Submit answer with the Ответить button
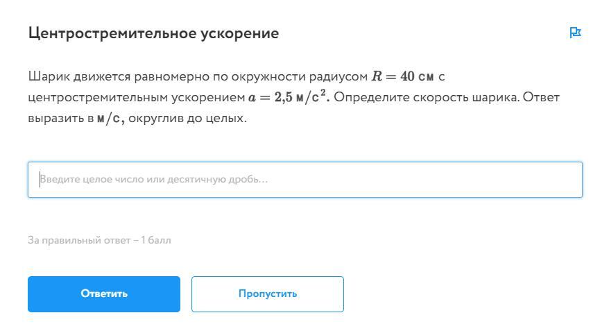The height and width of the screenshot is (331, 609). tap(104, 294)
